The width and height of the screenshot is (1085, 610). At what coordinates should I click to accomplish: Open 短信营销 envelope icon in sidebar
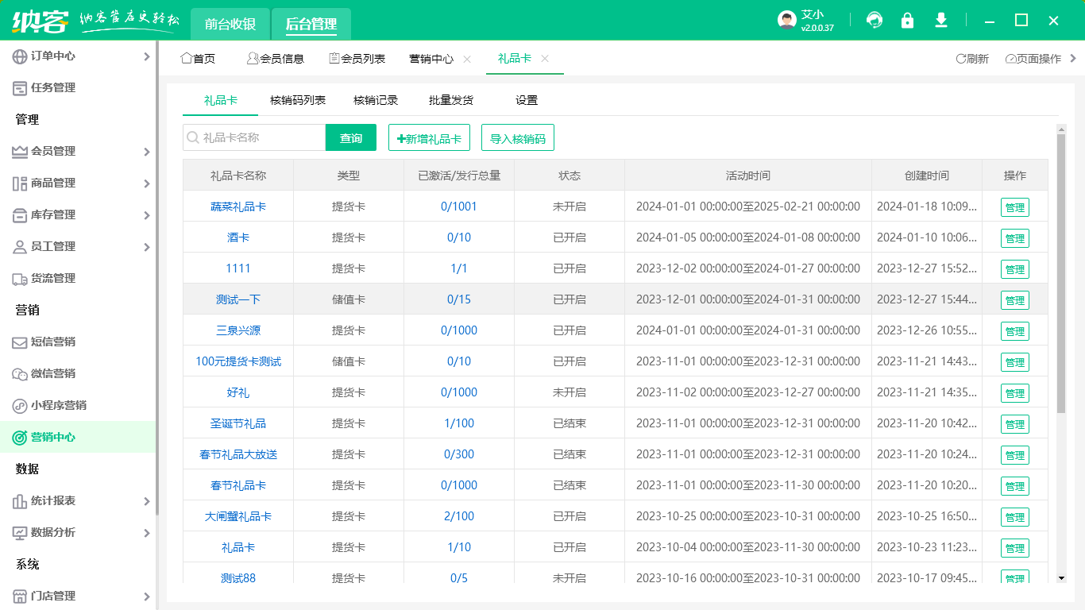tap(20, 342)
